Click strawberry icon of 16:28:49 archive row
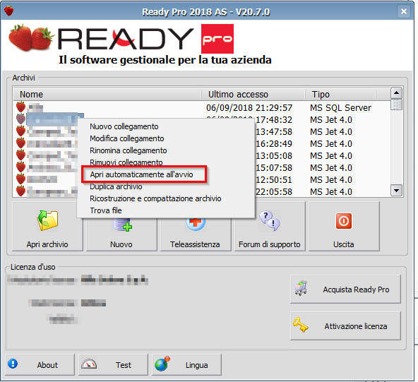Screen dimensions: 418x382 20,143
